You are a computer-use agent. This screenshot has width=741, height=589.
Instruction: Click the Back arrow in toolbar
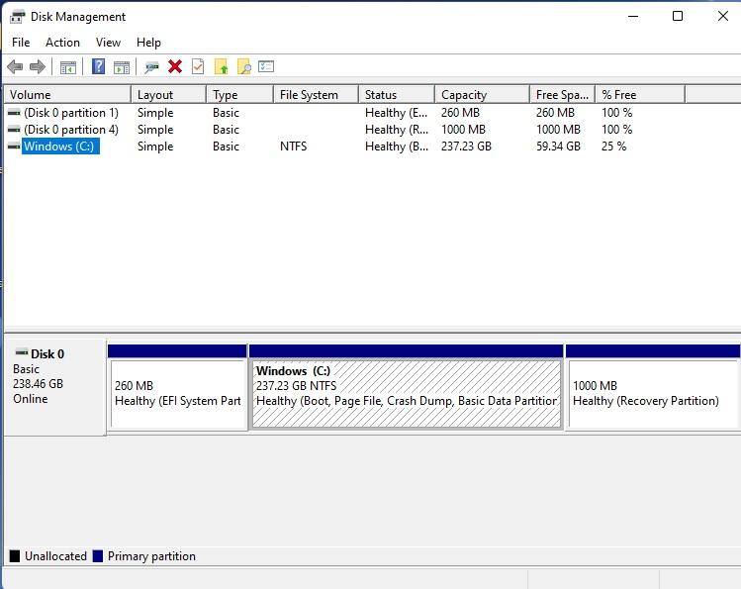point(15,66)
